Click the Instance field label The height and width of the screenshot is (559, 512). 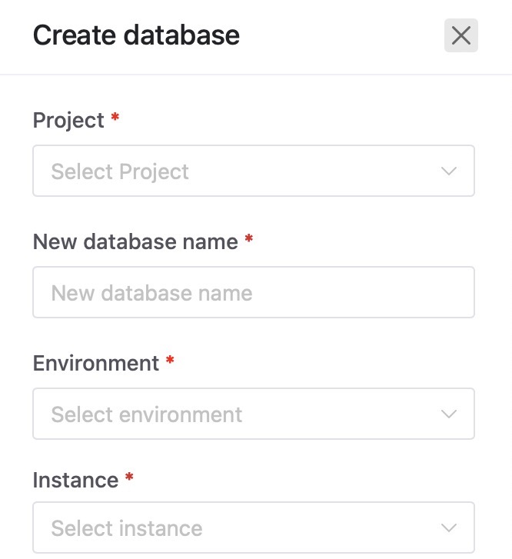[x=75, y=480]
